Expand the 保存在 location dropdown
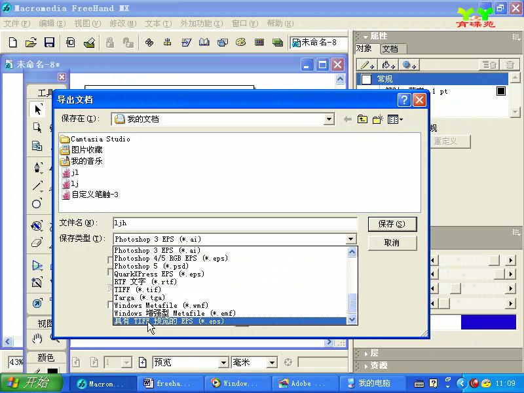The height and width of the screenshot is (393, 524). (x=329, y=119)
